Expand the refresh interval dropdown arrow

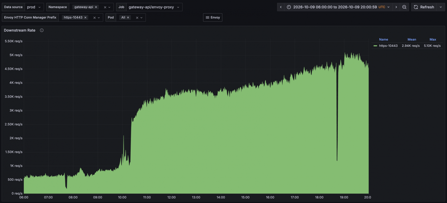[441, 7]
